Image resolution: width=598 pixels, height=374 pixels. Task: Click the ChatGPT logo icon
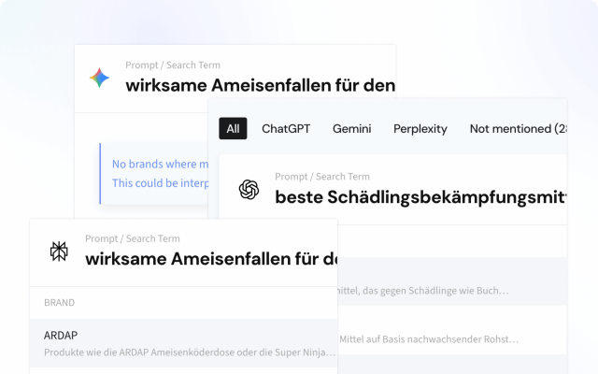249,189
